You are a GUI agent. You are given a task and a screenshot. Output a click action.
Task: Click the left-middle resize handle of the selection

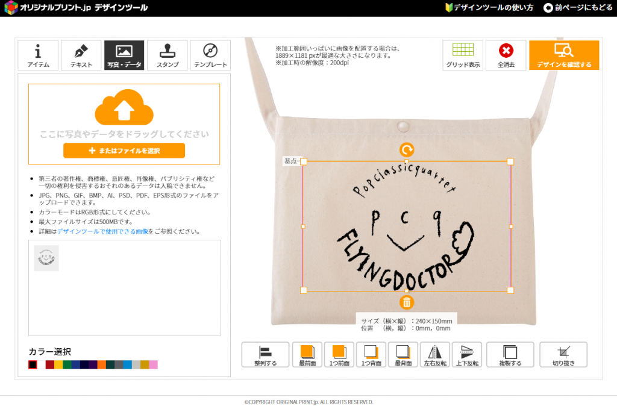303,226
